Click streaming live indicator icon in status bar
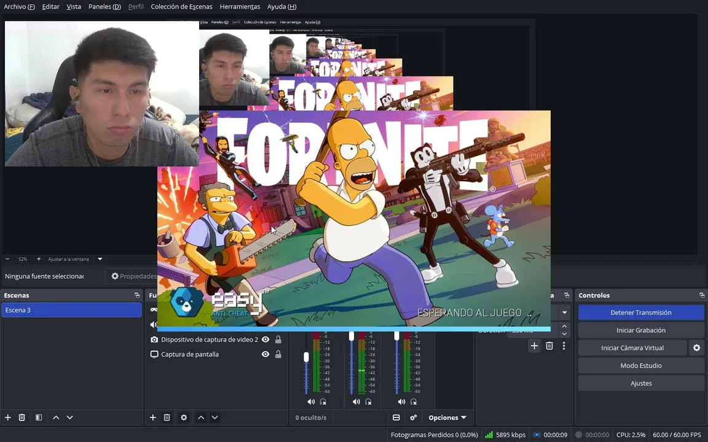This screenshot has height=442, width=708. coord(537,435)
